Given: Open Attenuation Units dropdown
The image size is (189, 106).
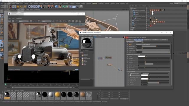Looking at the screenshot, I should pyautogui.click(x=155, y=73).
